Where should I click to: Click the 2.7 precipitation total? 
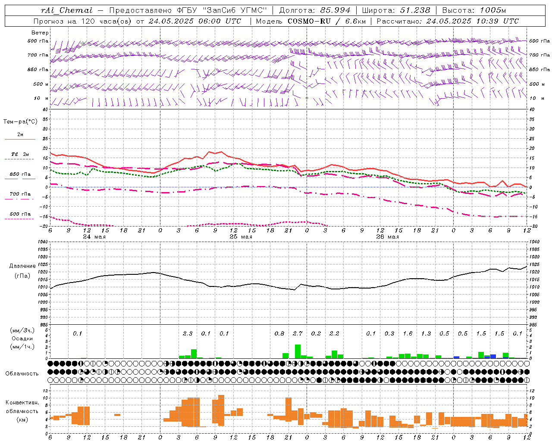click(298, 333)
